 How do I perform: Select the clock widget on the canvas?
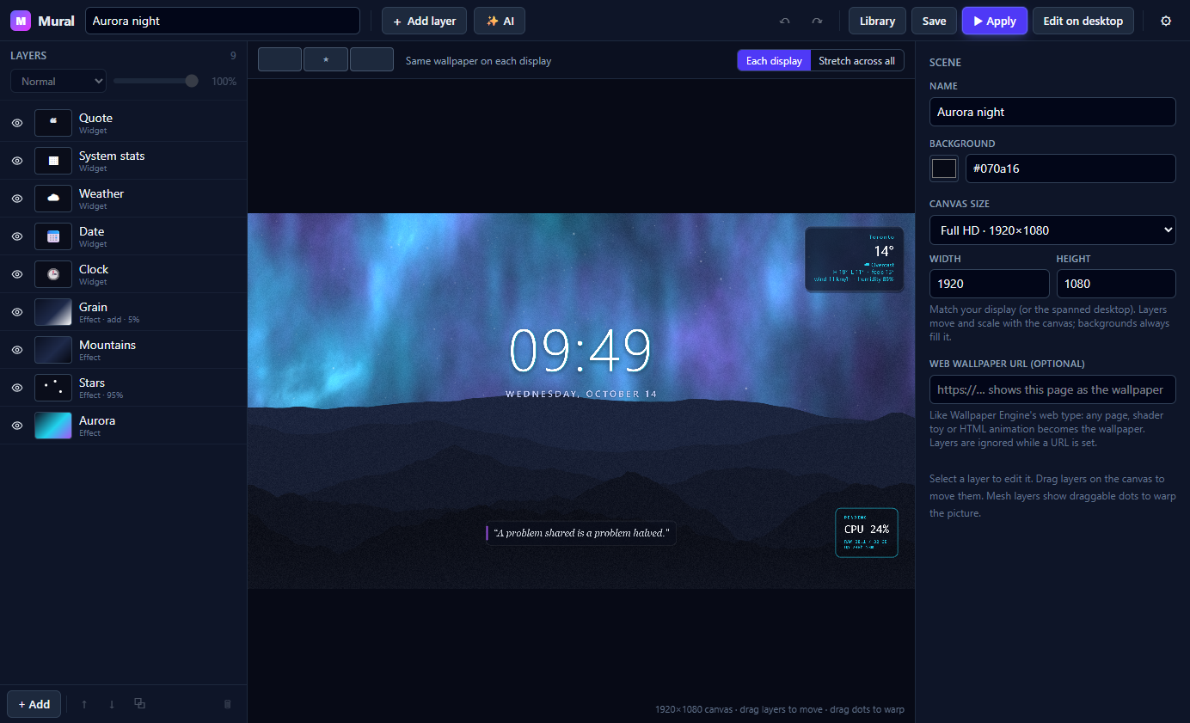click(580, 351)
